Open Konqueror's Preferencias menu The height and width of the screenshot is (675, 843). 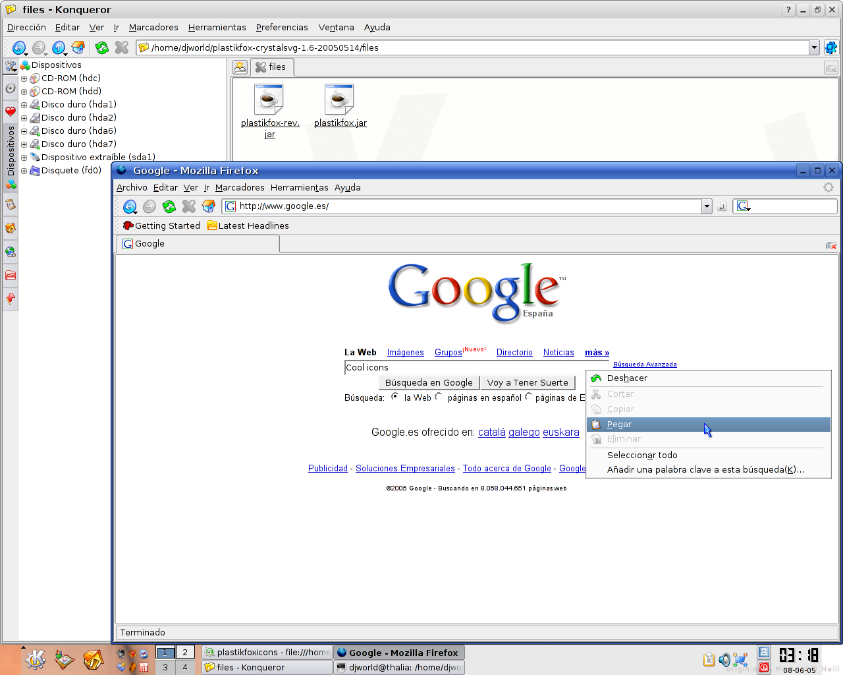tap(282, 28)
